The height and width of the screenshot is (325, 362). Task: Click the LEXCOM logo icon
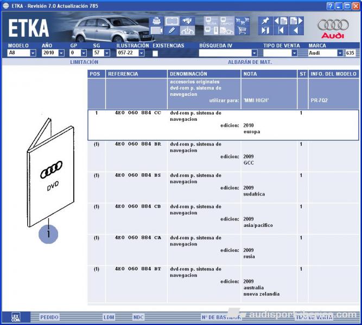[x=16, y=317]
